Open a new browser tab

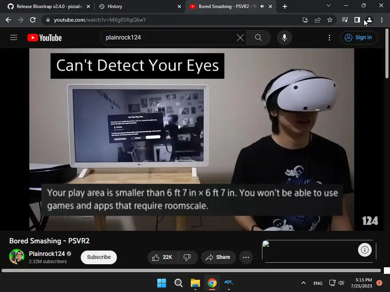(x=285, y=6)
